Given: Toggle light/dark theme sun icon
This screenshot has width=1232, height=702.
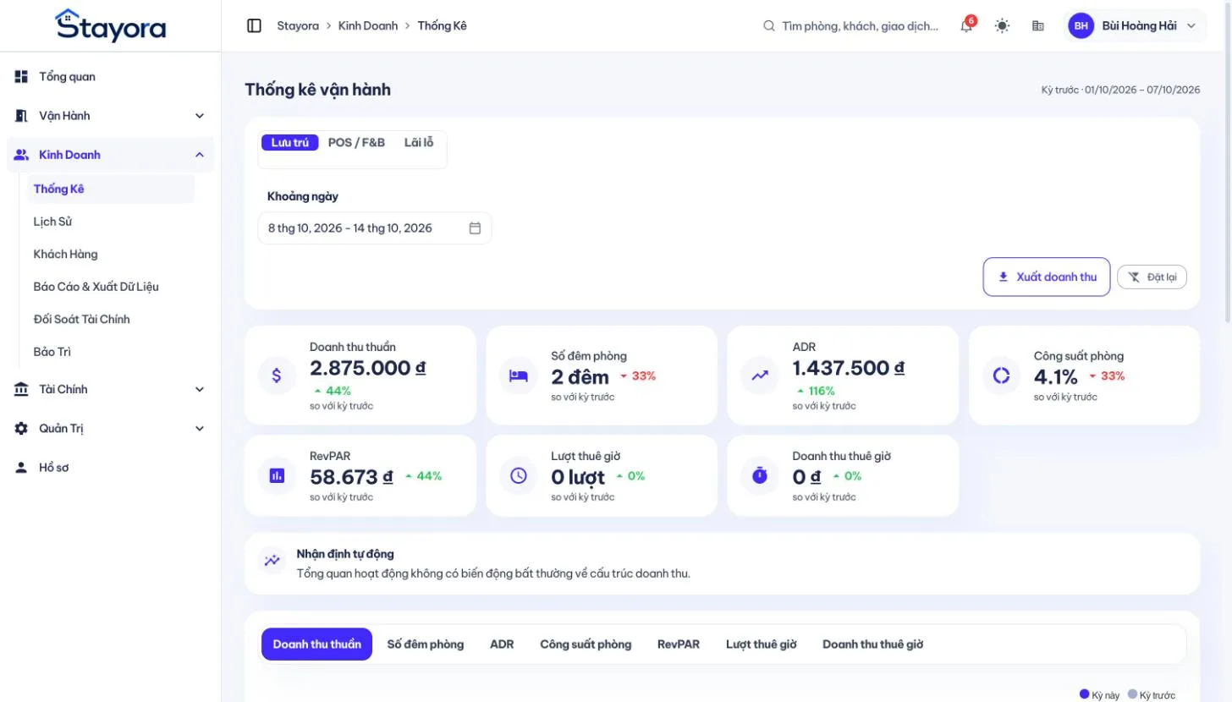Looking at the screenshot, I should point(1003,25).
